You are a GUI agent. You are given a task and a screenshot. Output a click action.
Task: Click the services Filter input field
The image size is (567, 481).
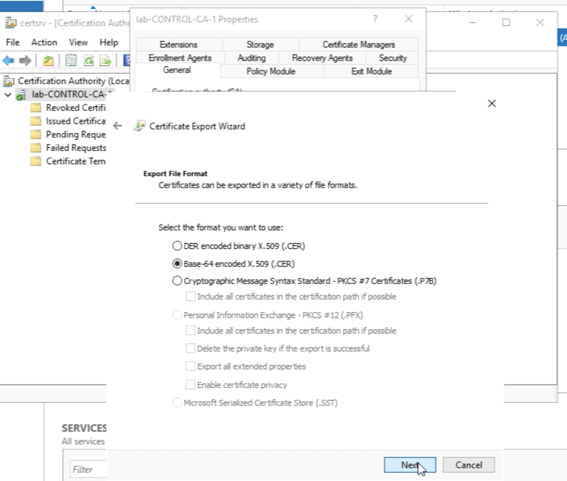pos(89,469)
